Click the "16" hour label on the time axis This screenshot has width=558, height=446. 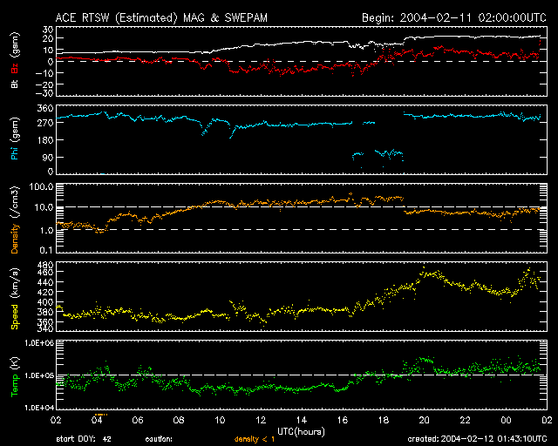point(343,421)
